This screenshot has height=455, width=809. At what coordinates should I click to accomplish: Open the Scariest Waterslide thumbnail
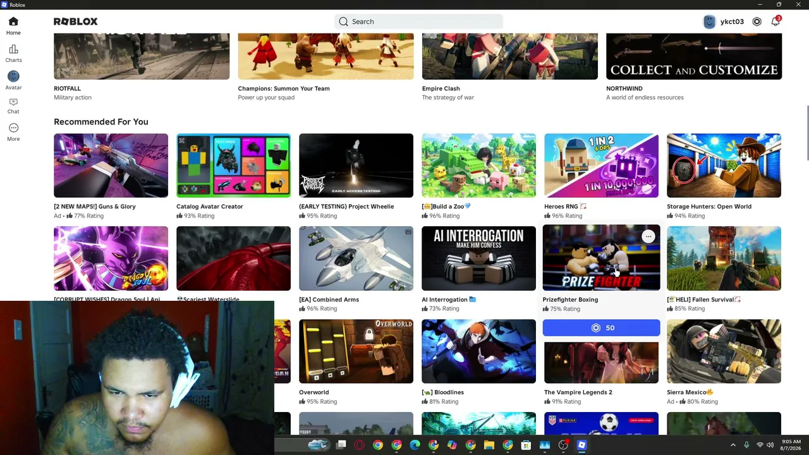click(233, 258)
